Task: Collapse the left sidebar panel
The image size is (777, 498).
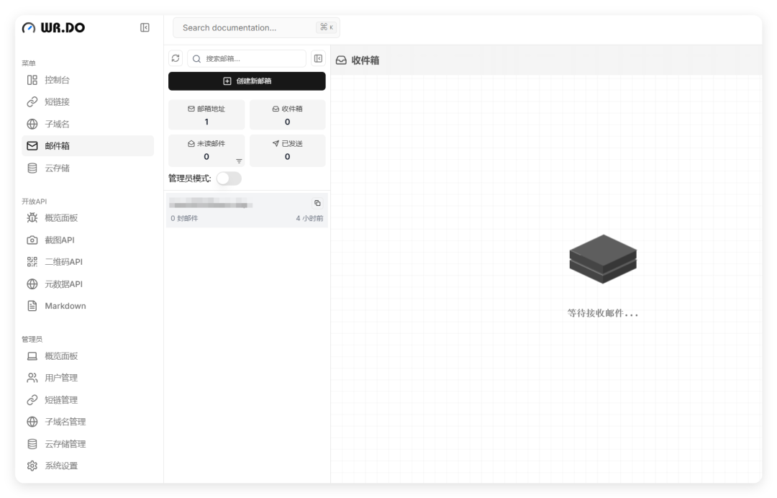Action: (145, 28)
